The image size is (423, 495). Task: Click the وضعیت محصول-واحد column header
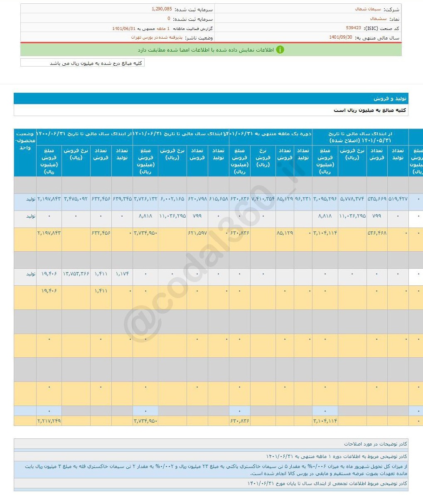click(25, 141)
